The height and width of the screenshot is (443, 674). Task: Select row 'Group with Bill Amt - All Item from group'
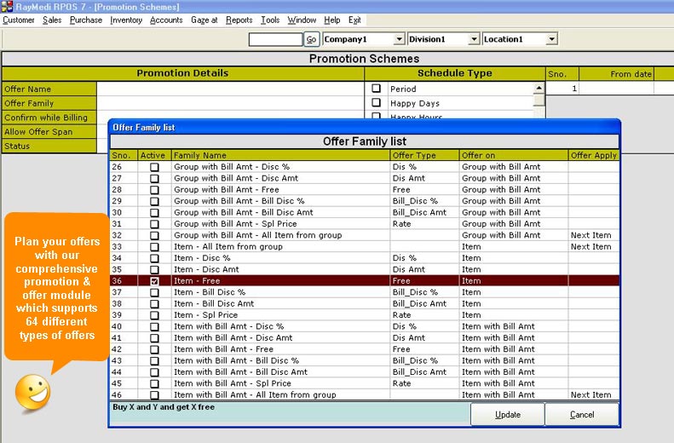tap(365, 235)
